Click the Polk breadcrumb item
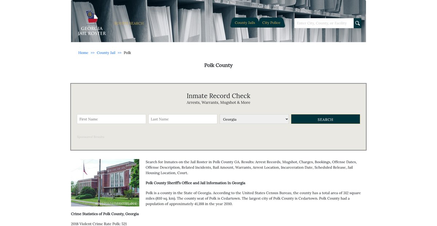 click(x=127, y=53)
